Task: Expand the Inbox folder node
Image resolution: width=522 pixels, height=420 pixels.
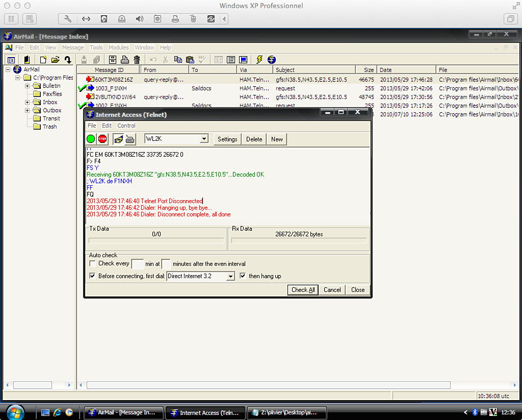Action: [x=28, y=103]
